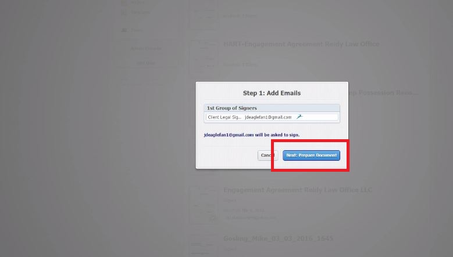The width and height of the screenshot is (453, 257).
Task: Click the Gosling_Mike document thumbnail
Action: (x=204, y=245)
